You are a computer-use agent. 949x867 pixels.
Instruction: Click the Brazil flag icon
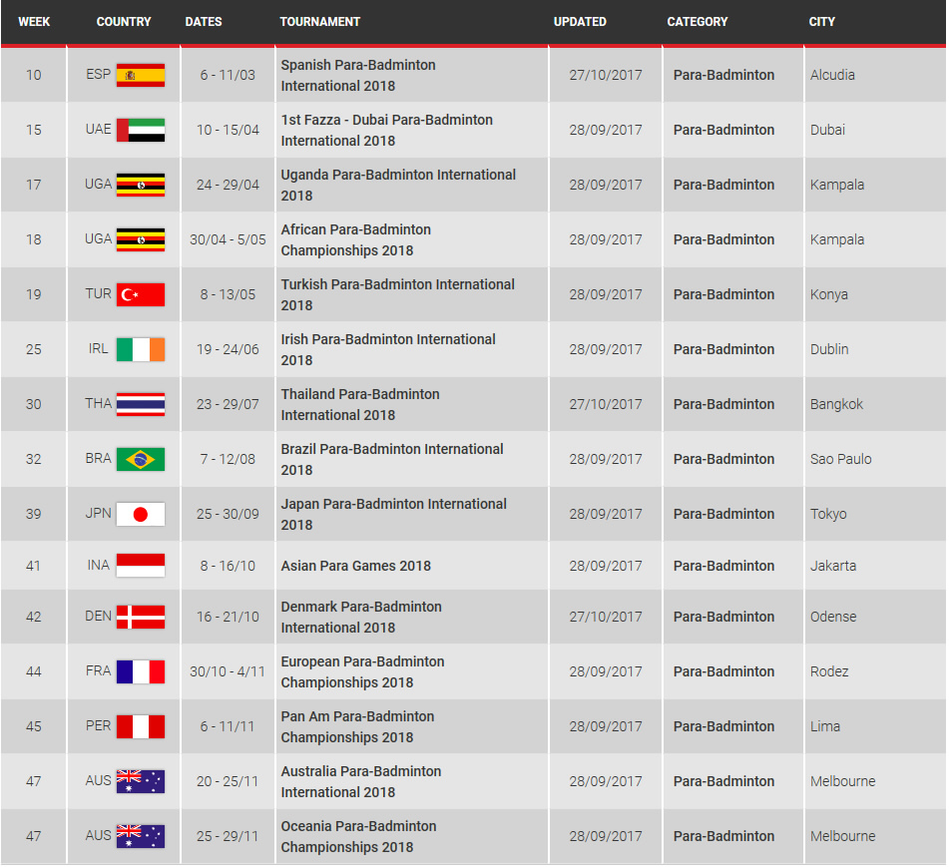click(141, 459)
